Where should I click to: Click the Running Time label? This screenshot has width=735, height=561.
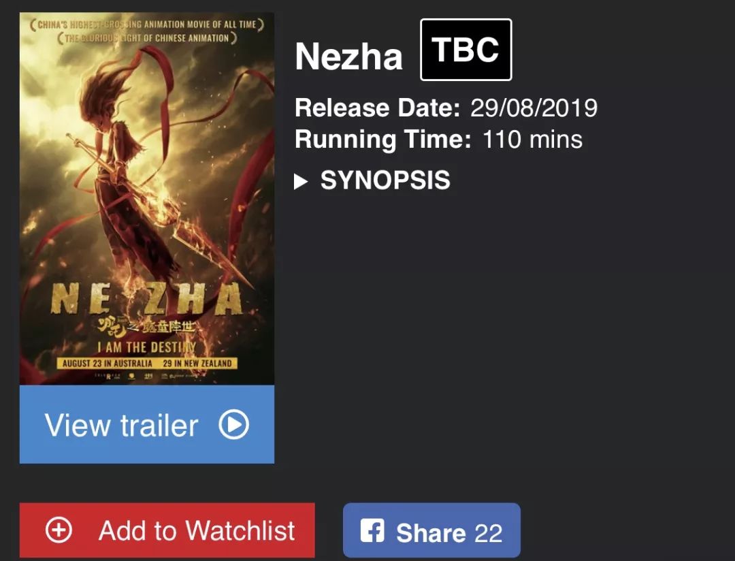coord(383,140)
